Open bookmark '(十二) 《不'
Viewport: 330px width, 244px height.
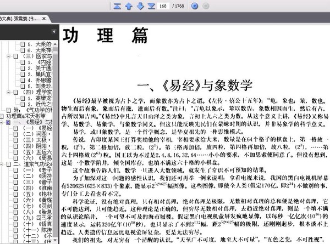tap(37, 236)
